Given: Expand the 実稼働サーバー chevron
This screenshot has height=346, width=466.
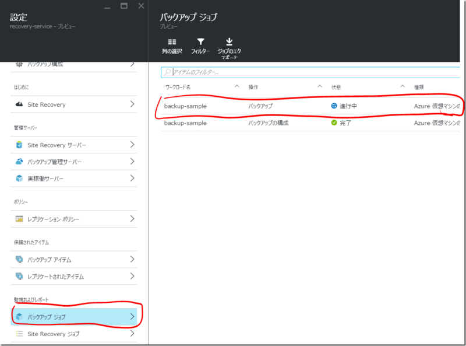Looking at the screenshot, I should 132,178.
